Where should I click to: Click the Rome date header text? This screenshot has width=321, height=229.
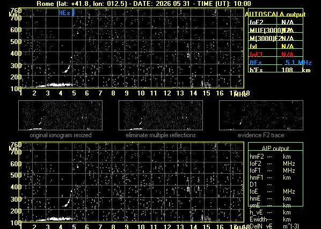coord(144,3)
